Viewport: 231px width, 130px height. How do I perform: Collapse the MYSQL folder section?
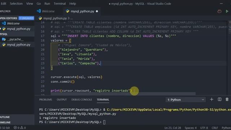pyautogui.click(x=4, y=34)
